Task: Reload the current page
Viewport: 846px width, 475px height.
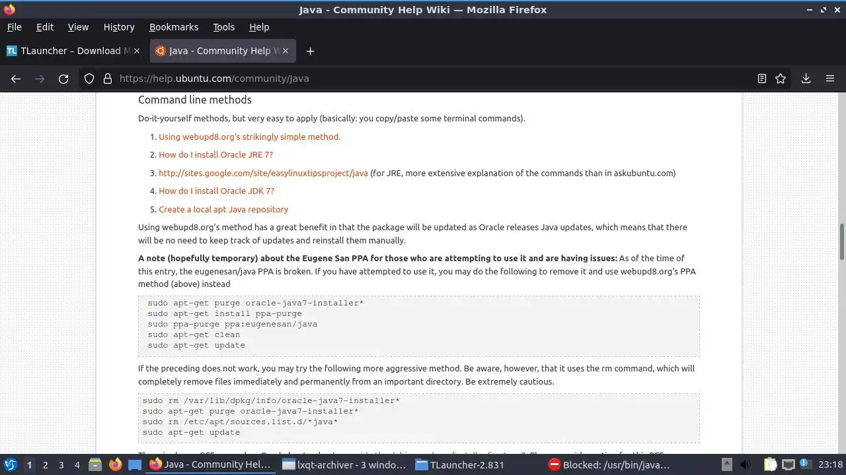Action: pos(63,79)
